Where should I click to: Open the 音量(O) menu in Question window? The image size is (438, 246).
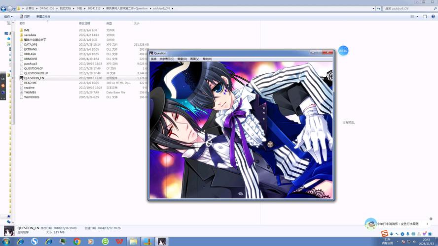click(x=182, y=59)
